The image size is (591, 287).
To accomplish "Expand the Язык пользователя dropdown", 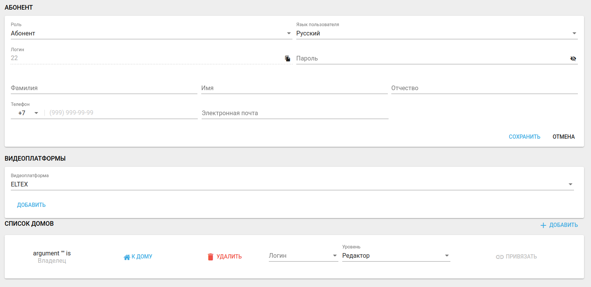I will tap(436, 34).
